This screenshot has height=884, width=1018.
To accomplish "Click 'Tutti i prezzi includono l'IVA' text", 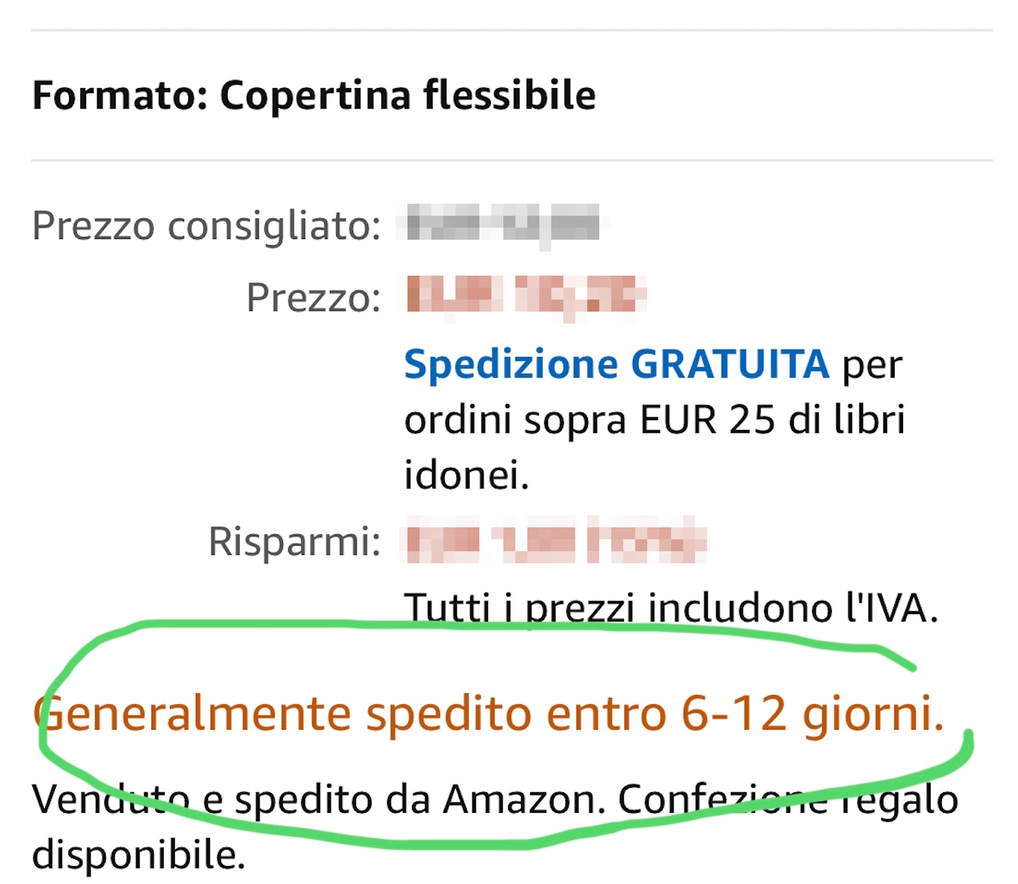I will click(x=670, y=608).
